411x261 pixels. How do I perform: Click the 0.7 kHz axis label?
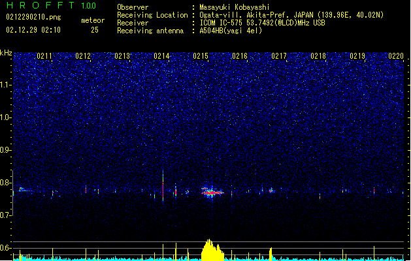(6, 215)
